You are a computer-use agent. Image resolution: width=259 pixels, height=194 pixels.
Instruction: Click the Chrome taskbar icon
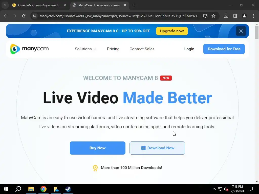pyautogui.click(x=44, y=189)
